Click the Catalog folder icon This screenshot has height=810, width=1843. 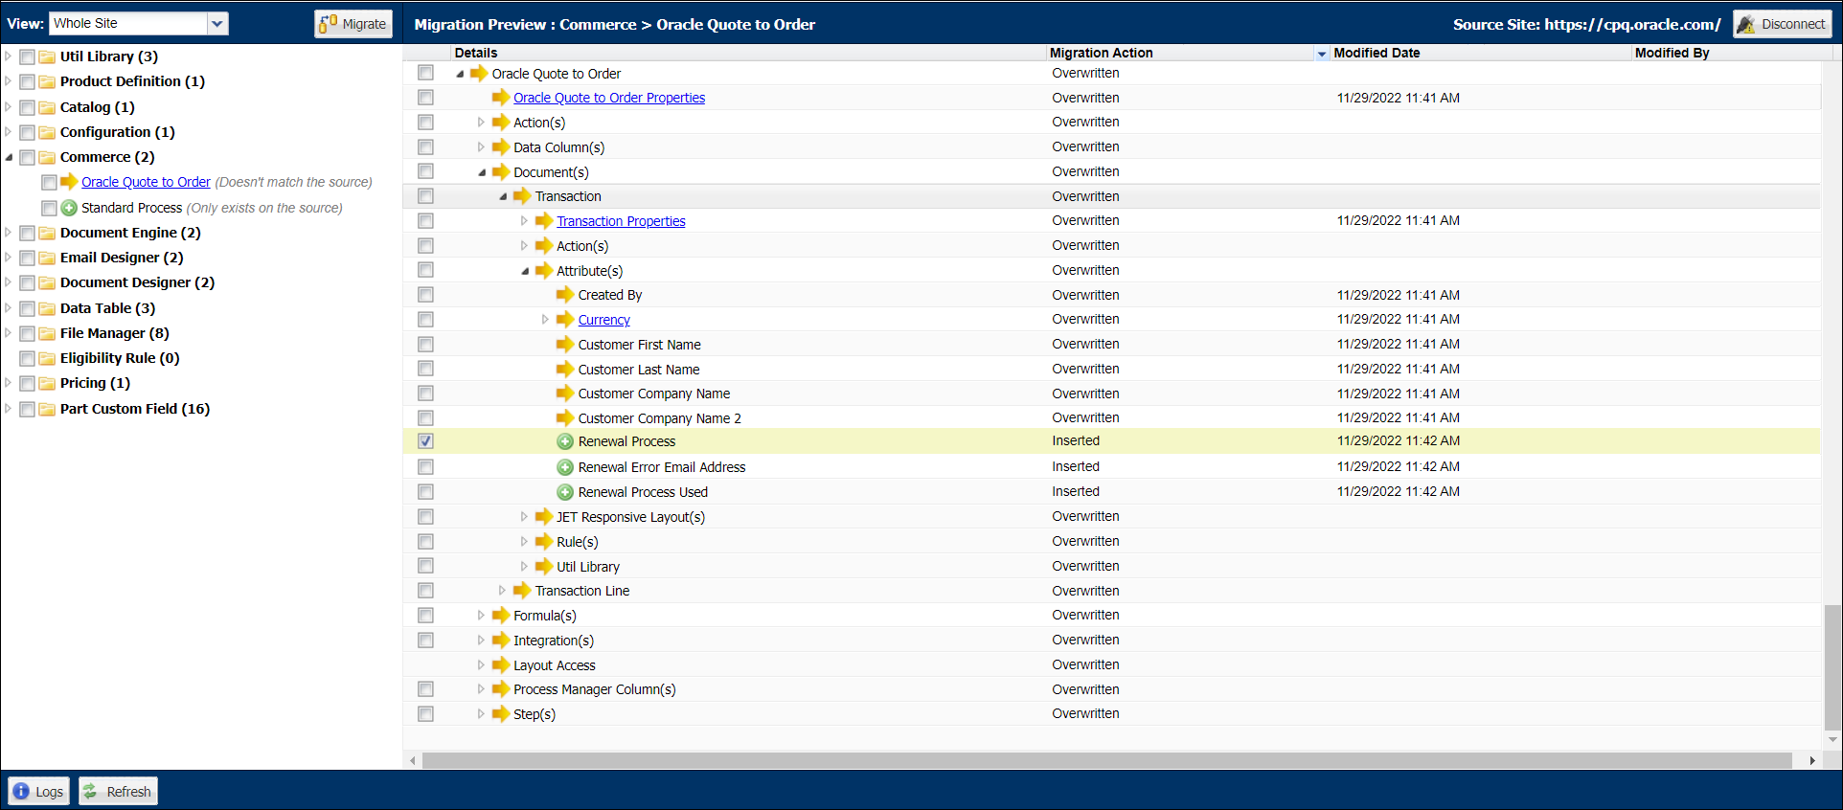click(x=47, y=107)
